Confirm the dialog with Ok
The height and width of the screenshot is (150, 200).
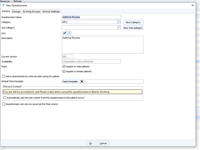coord(91,143)
